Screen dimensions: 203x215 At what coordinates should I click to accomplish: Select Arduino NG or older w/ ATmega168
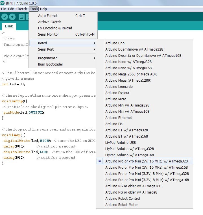click(144, 186)
